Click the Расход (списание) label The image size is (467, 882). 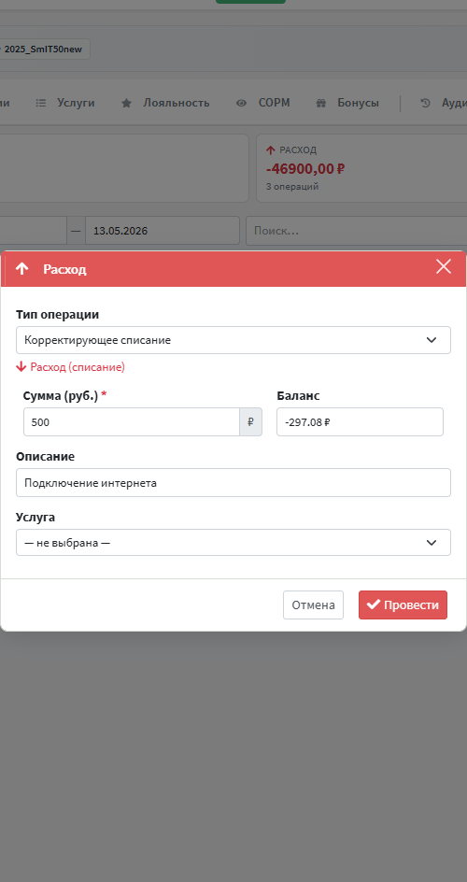78,367
